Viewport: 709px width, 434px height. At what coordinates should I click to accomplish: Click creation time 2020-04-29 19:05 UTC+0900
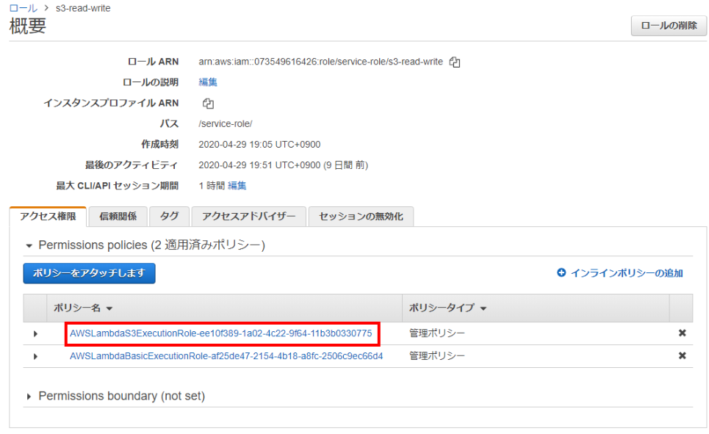[259, 145]
